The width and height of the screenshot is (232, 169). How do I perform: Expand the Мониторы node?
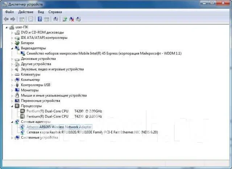[12, 90]
